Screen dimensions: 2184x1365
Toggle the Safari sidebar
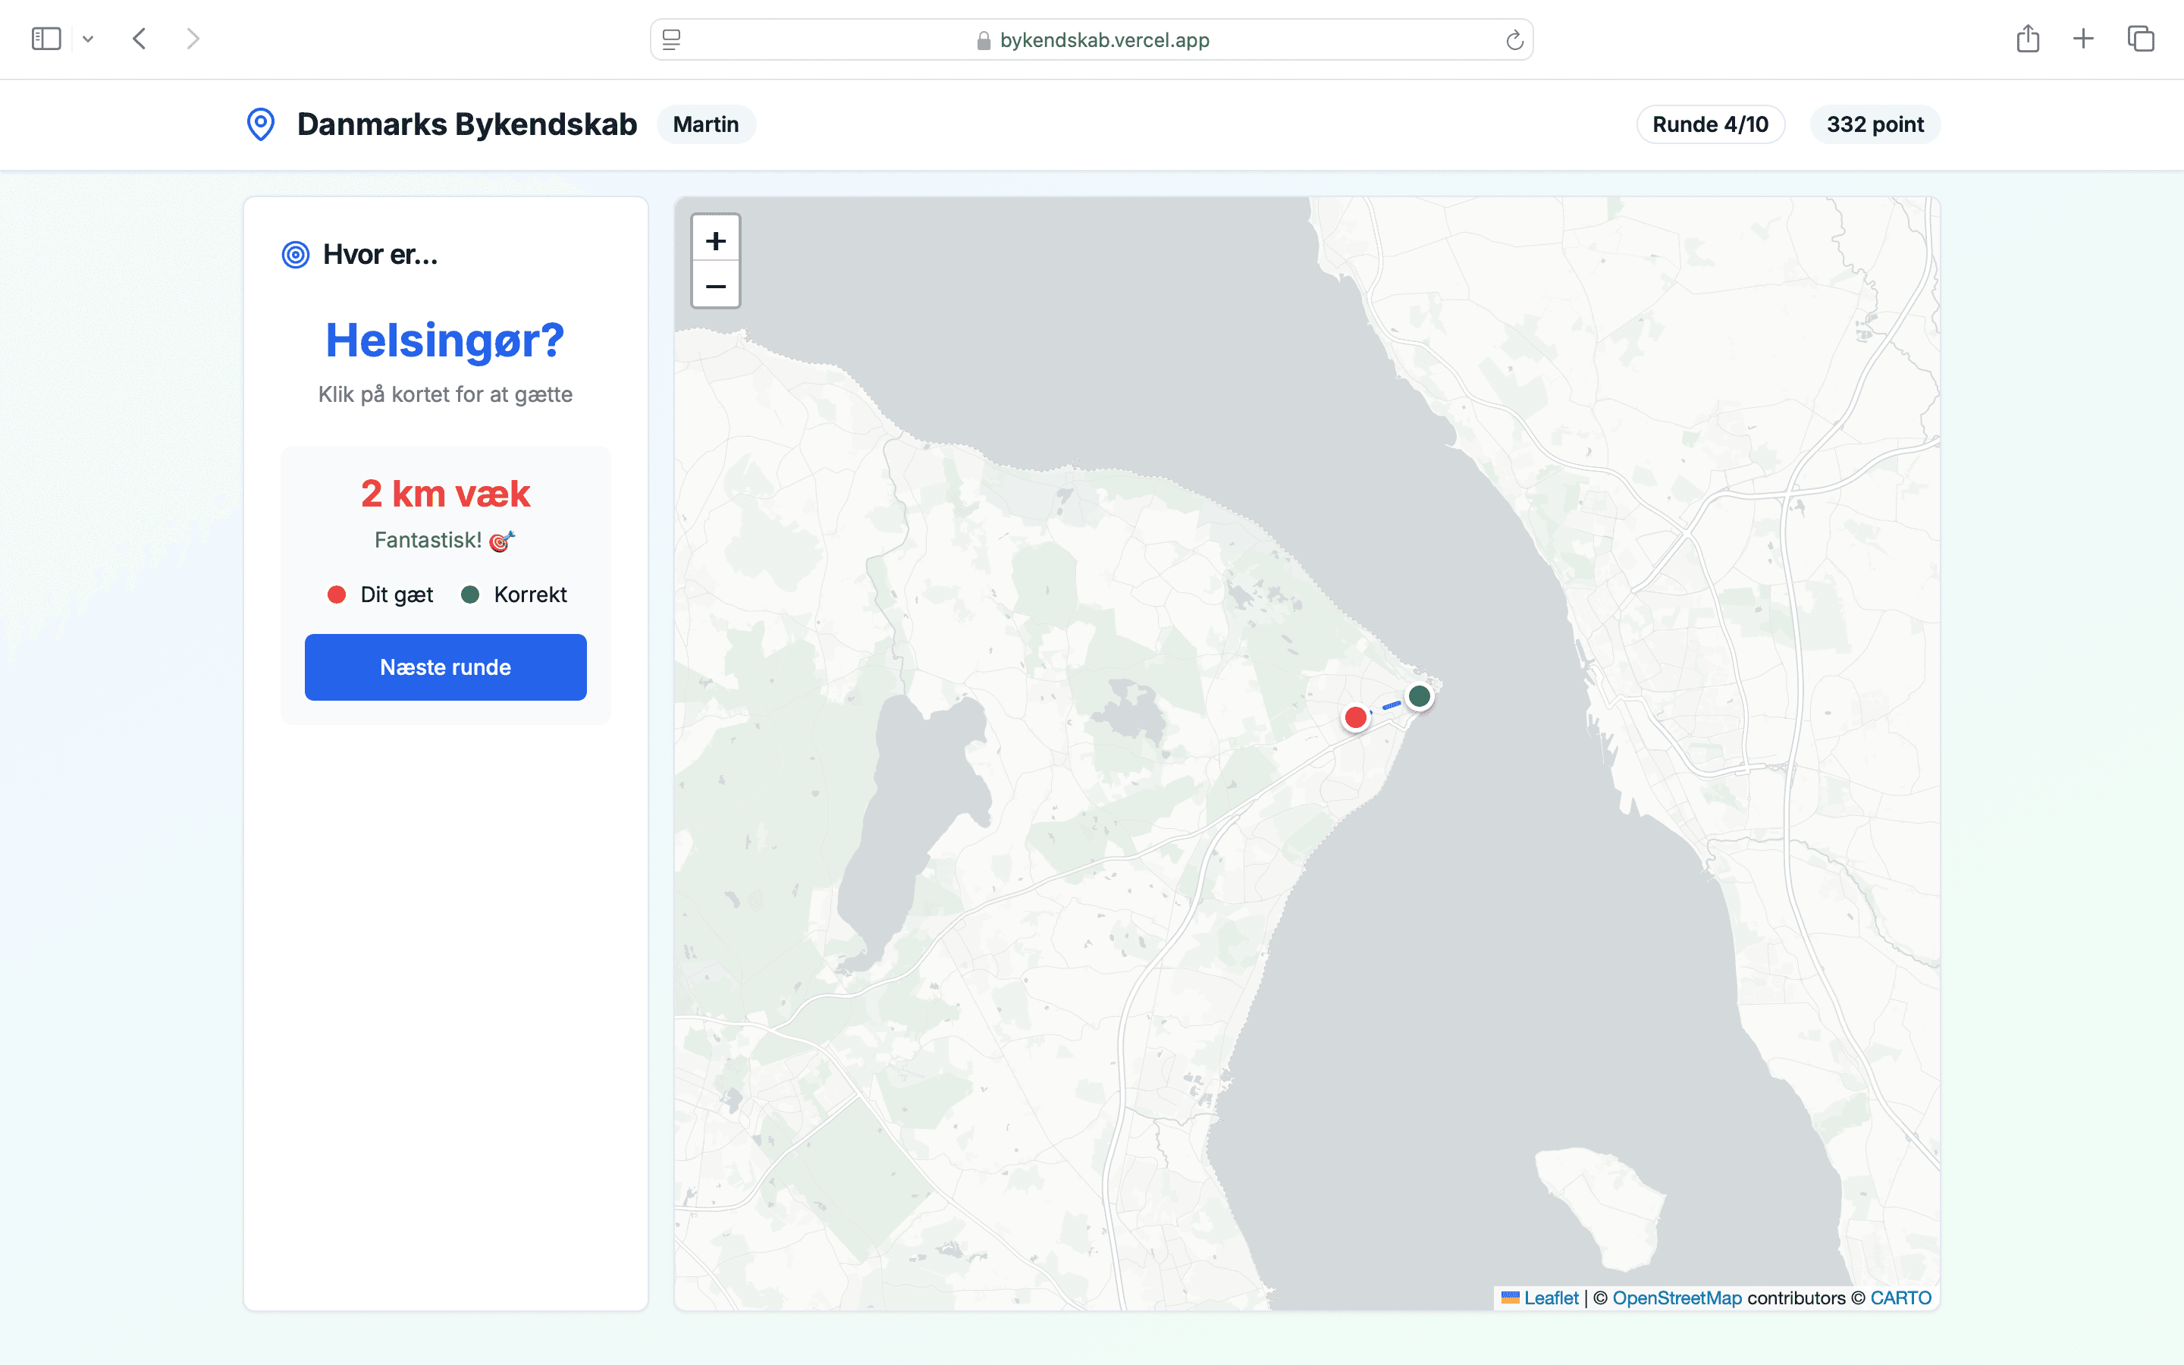pos(47,38)
